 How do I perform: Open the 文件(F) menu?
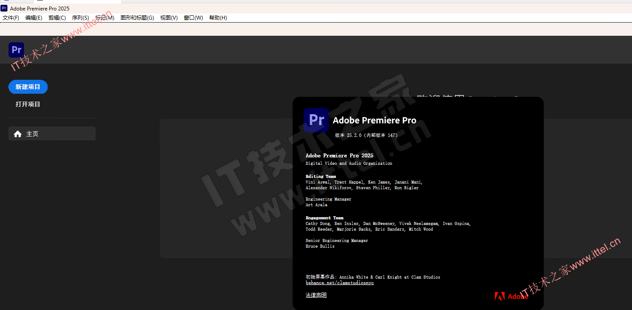tap(11, 18)
